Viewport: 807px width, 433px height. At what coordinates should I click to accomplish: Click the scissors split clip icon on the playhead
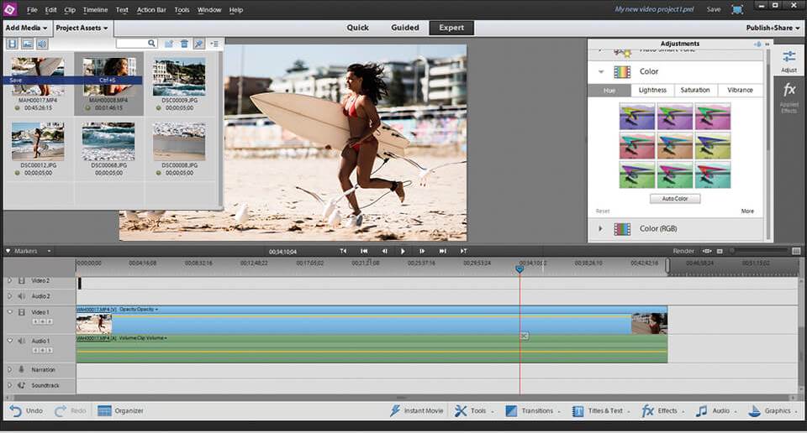click(524, 336)
